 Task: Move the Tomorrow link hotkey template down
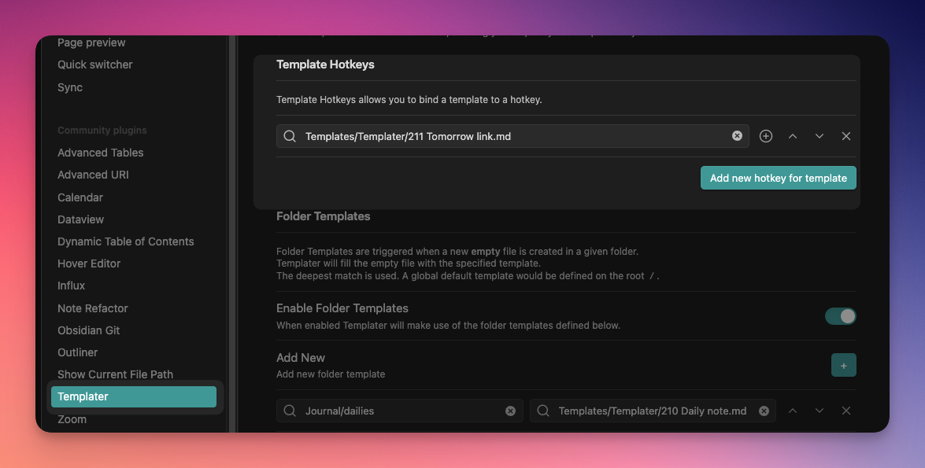coord(820,136)
